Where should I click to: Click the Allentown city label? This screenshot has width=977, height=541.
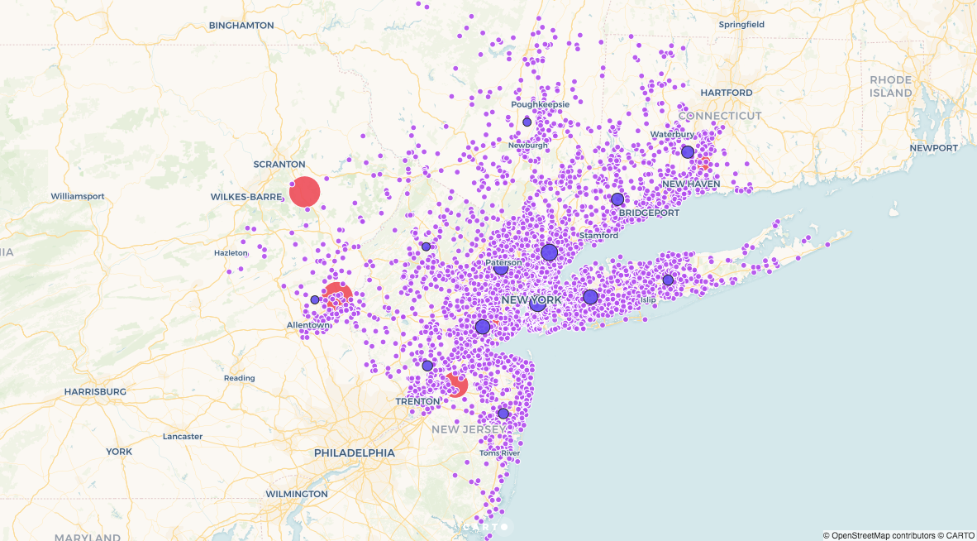pos(308,325)
